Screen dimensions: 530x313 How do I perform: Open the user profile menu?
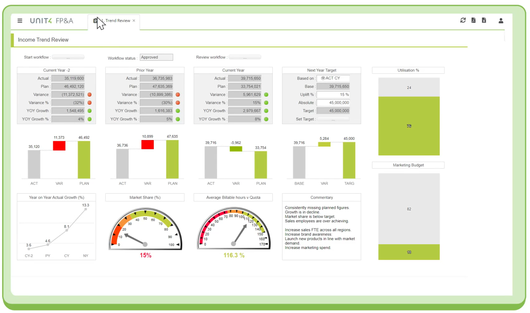(501, 21)
